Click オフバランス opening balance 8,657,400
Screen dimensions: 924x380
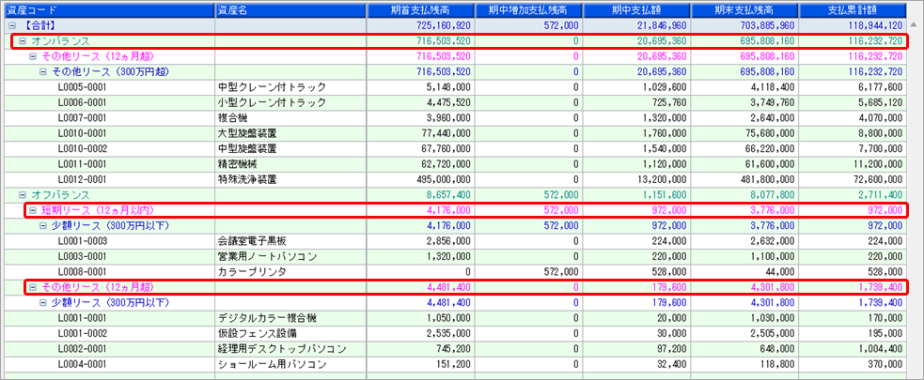point(449,195)
